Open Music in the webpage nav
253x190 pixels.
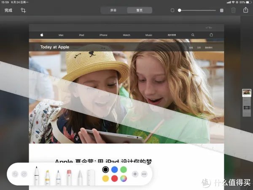(x=148, y=35)
